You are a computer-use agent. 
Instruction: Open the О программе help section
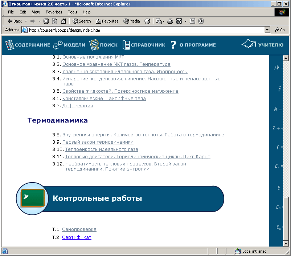point(193,45)
